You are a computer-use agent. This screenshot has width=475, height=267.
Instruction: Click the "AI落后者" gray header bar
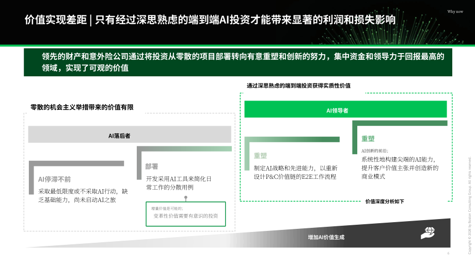click(x=130, y=134)
